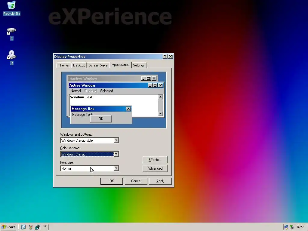
Task: Launch the green cubes registry quick launch icon
Action: point(37,227)
